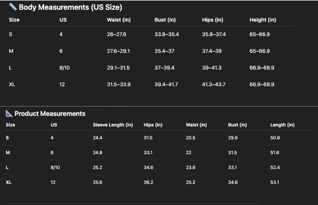318x205 pixels.
Task: Select the 23.6 waist value
Action: tap(191, 167)
